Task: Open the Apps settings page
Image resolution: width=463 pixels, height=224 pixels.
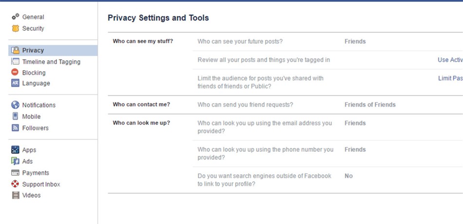Action: (29, 150)
